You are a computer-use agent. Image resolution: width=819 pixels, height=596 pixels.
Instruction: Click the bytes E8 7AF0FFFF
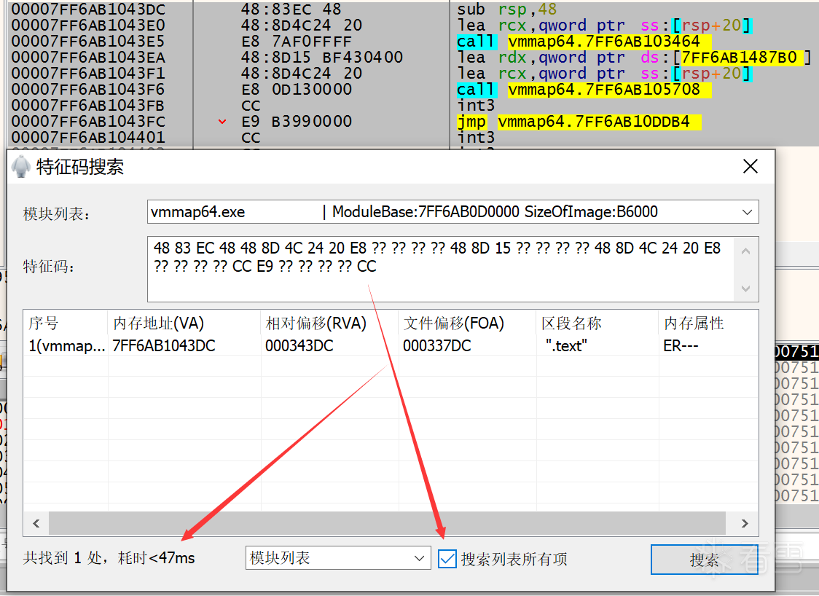[296, 42]
